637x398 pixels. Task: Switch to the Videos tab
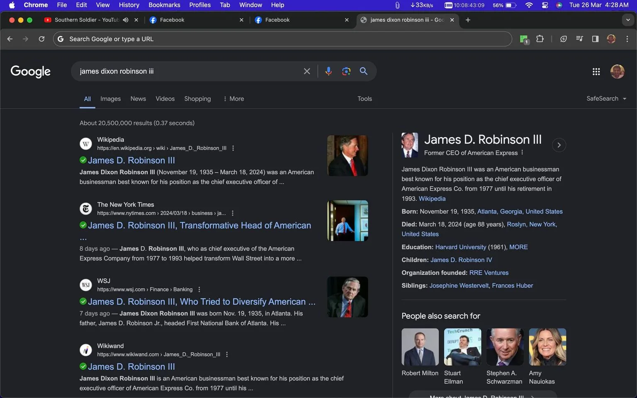coord(165,99)
